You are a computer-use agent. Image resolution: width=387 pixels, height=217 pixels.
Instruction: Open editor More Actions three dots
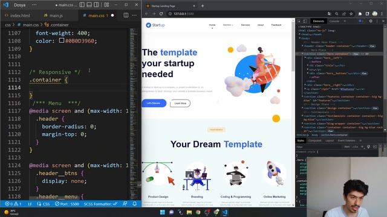point(134,15)
